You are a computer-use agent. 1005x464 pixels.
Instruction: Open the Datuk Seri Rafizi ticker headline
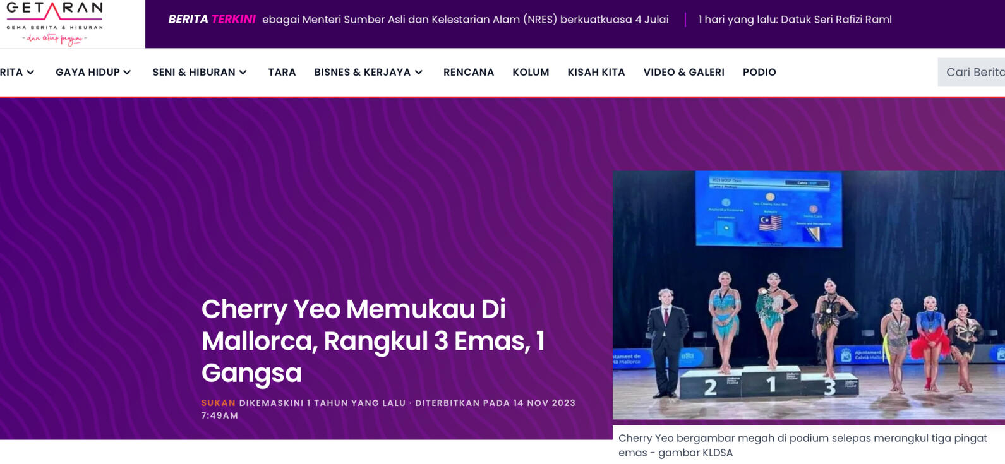click(x=795, y=20)
